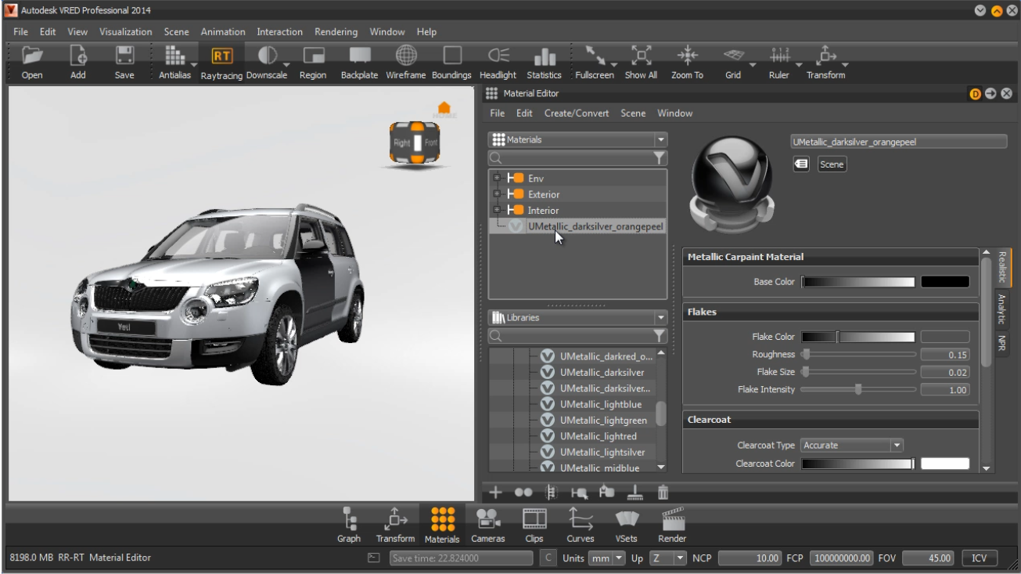Image resolution: width=1021 pixels, height=574 pixels.
Task: Click the ICV button in the status bar
Action: [980, 558]
